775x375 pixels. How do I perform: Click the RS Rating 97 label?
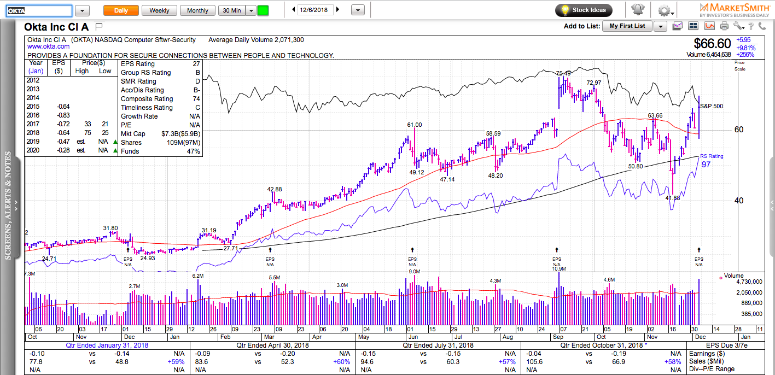click(x=712, y=160)
